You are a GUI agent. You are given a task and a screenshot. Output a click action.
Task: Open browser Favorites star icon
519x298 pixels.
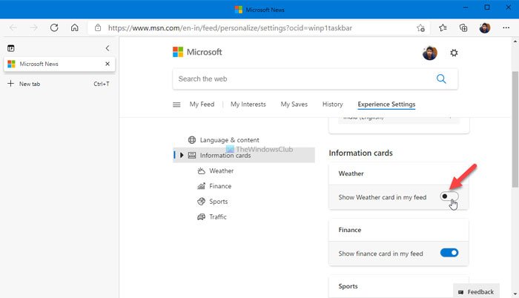click(x=443, y=28)
